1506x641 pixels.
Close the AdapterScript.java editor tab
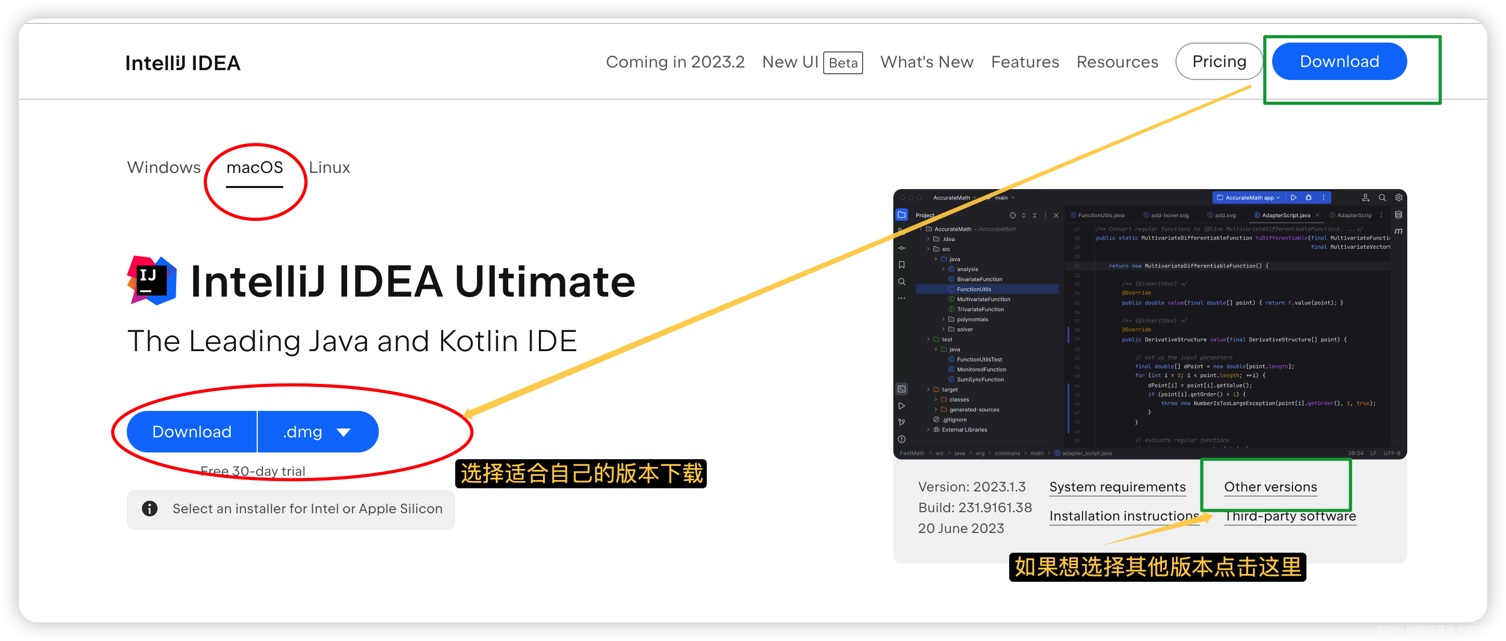coord(1317,216)
